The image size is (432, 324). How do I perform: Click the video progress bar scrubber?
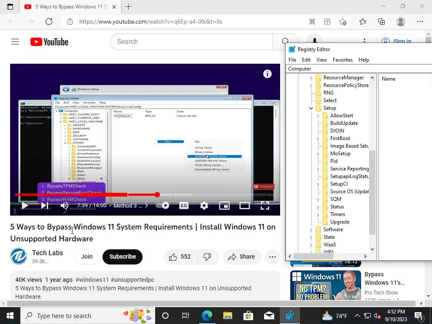tap(157, 195)
